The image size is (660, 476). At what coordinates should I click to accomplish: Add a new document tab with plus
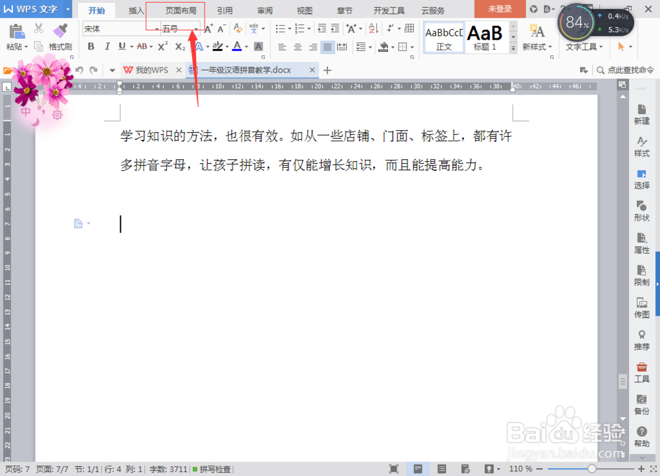(327, 70)
